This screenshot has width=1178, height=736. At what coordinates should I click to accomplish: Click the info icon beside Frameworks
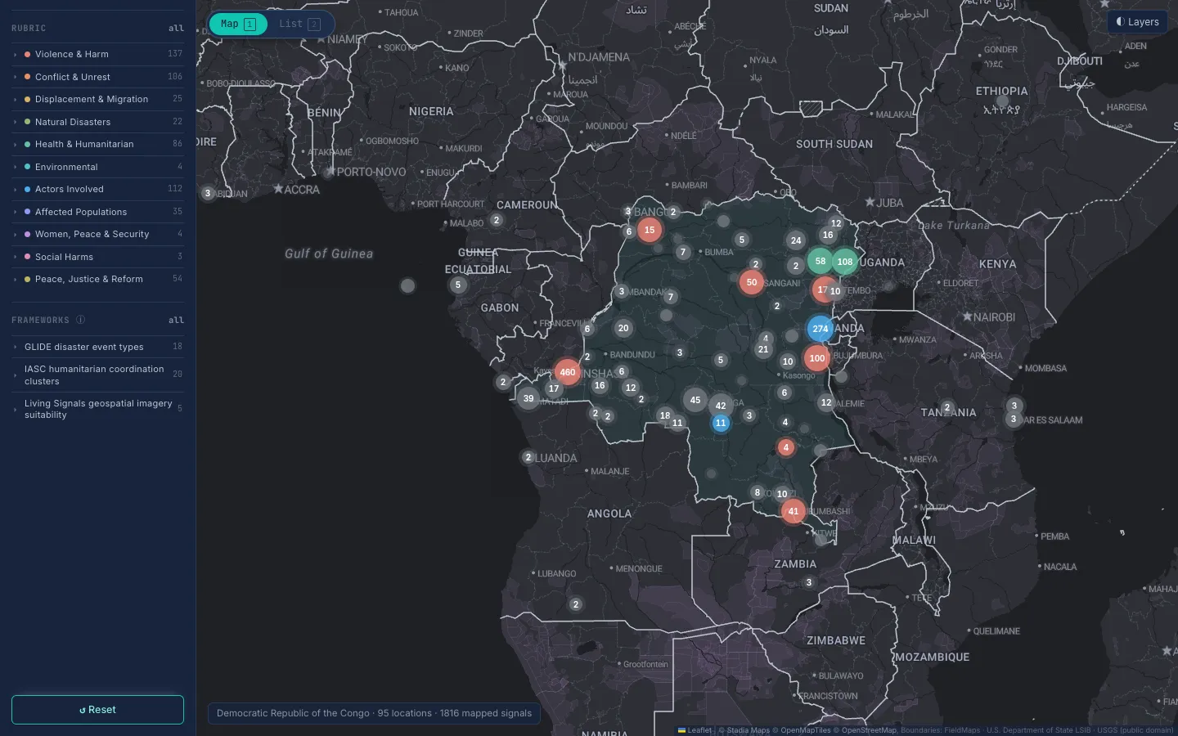pyautogui.click(x=81, y=320)
